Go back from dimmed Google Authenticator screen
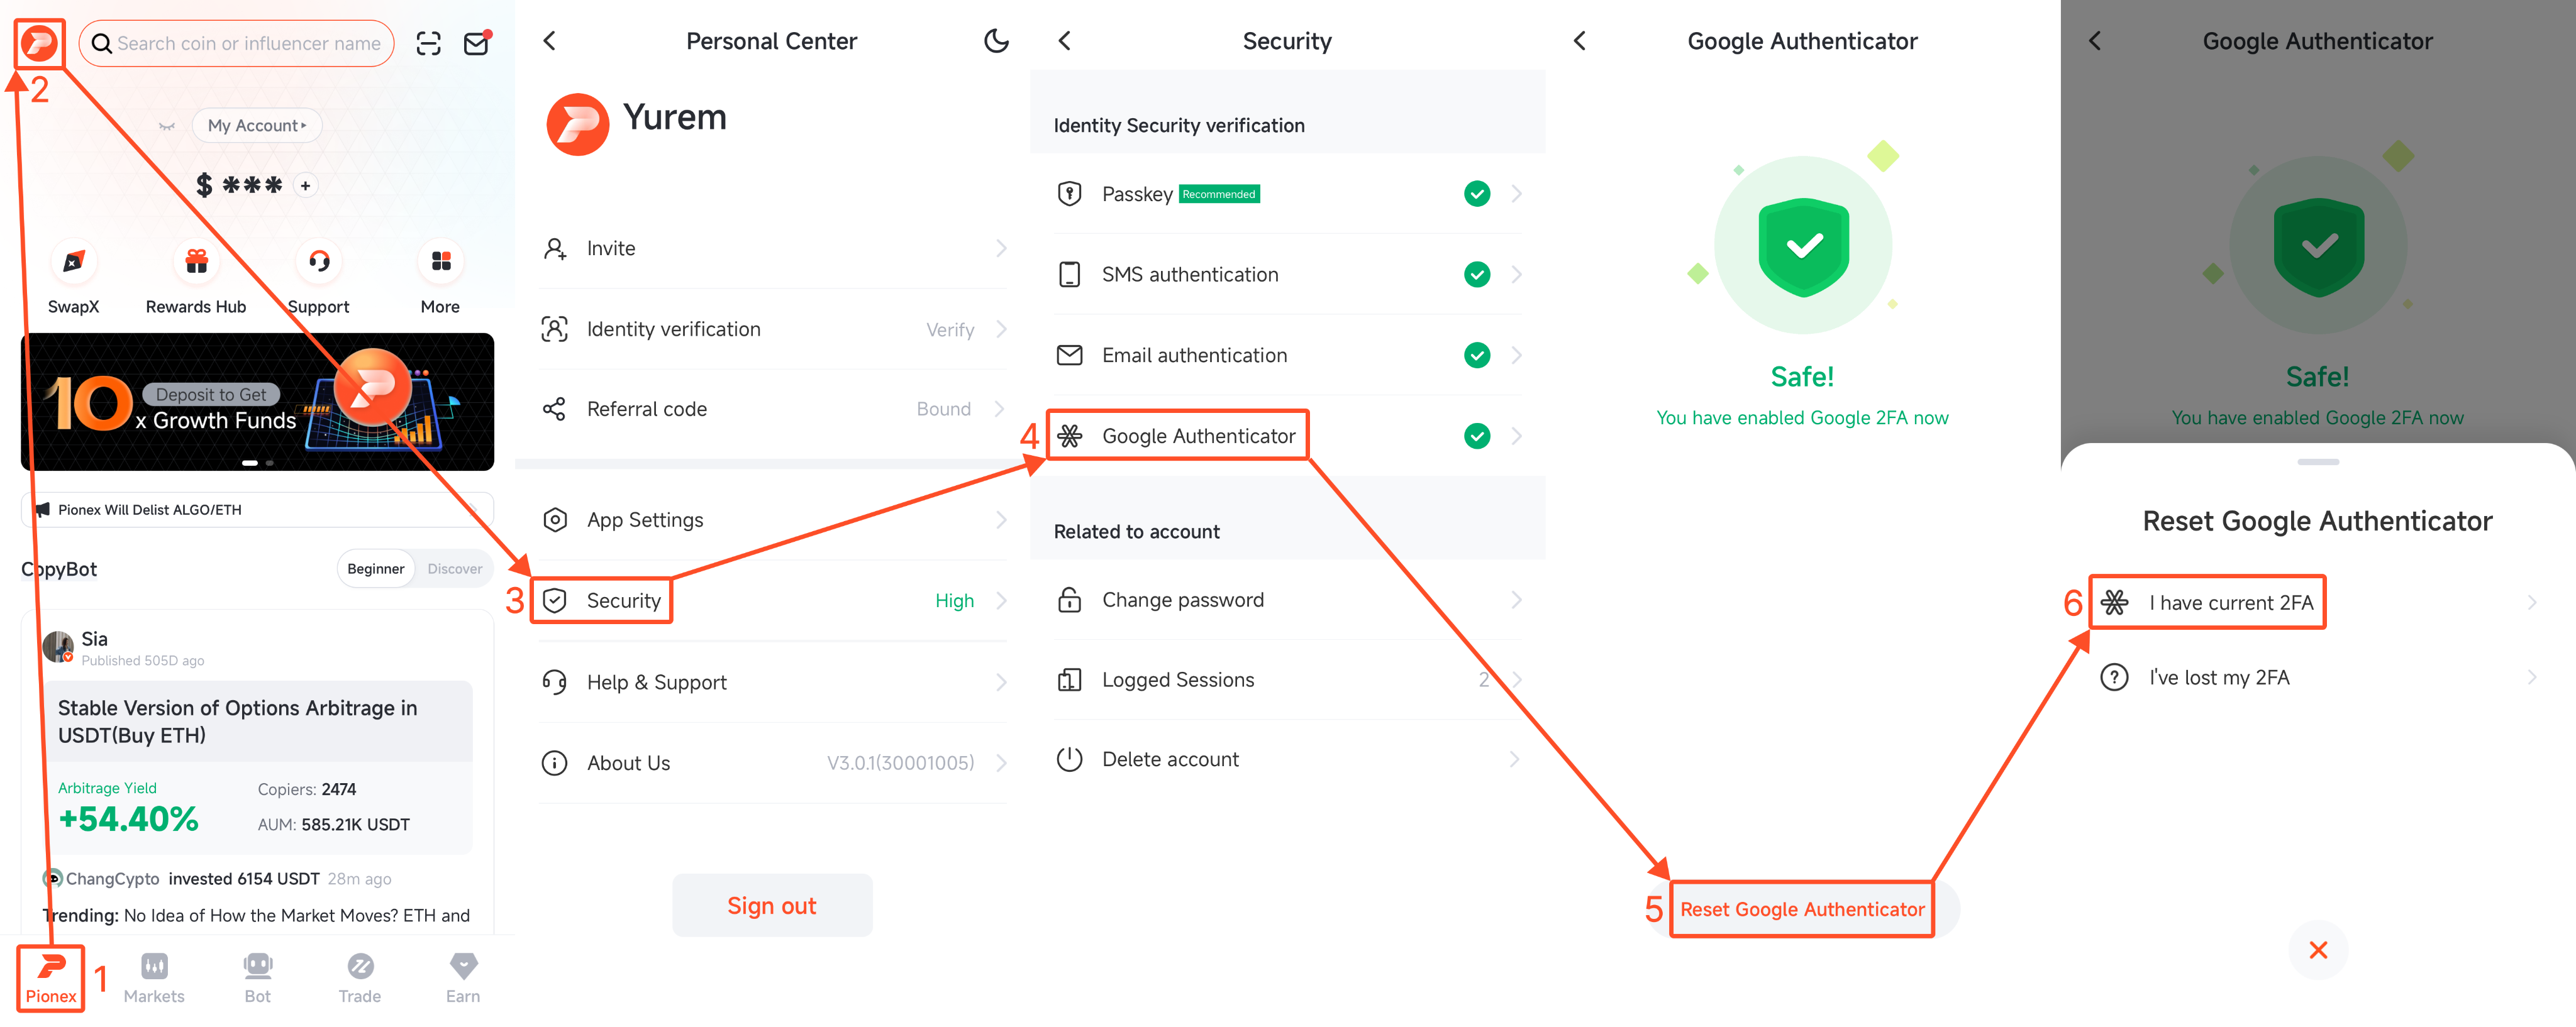2576x1027 pixels. click(x=2094, y=41)
